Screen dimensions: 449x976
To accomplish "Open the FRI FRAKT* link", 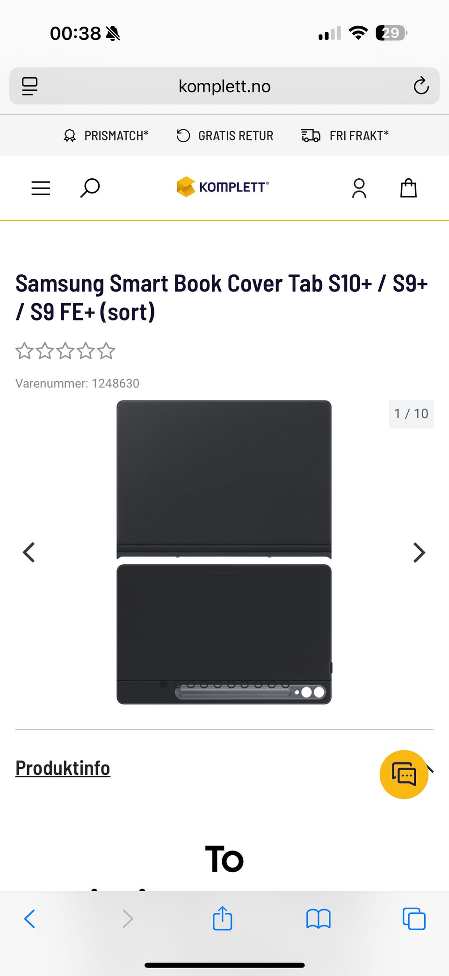I will (x=345, y=136).
